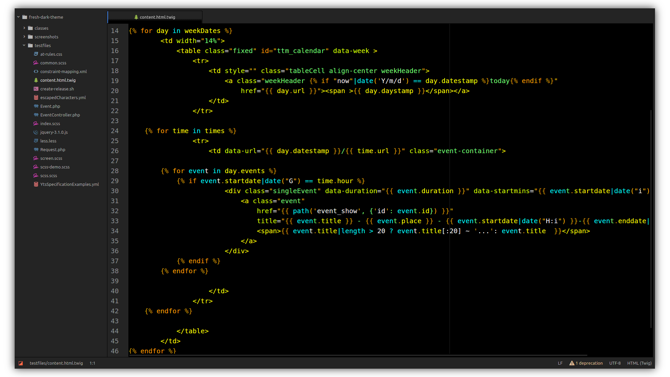The width and height of the screenshot is (670, 377).
Task: Collapse the testfiles folder chevron
Action: [24, 45]
